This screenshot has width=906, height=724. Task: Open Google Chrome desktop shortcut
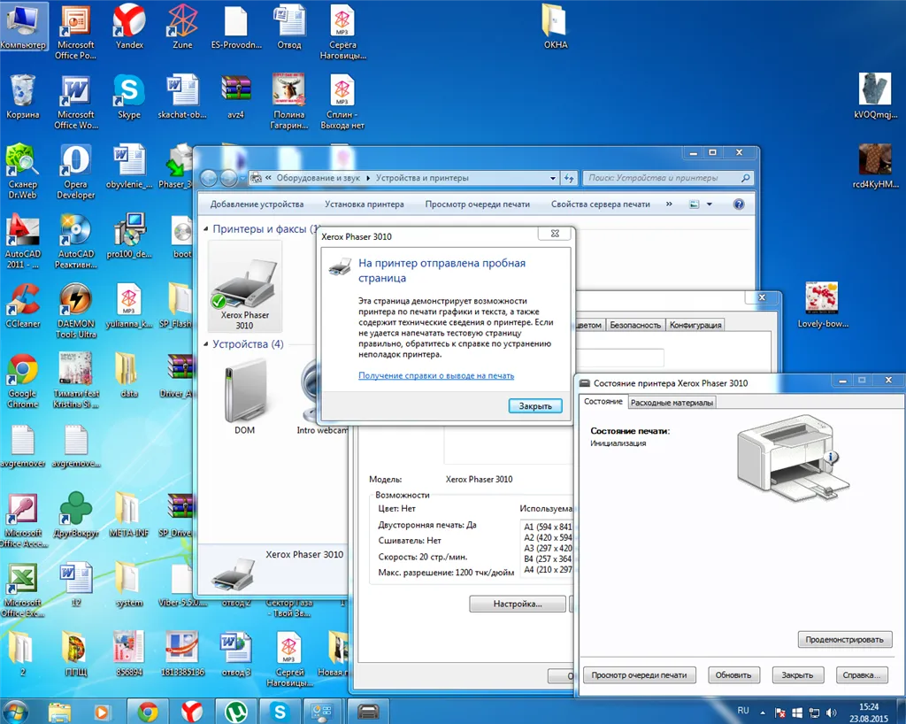pyautogui.click(x=22, y=381)
